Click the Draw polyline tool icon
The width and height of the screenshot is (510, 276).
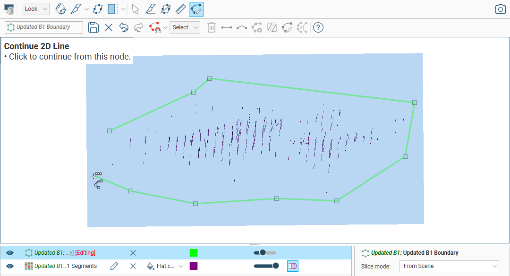point(196,9)
